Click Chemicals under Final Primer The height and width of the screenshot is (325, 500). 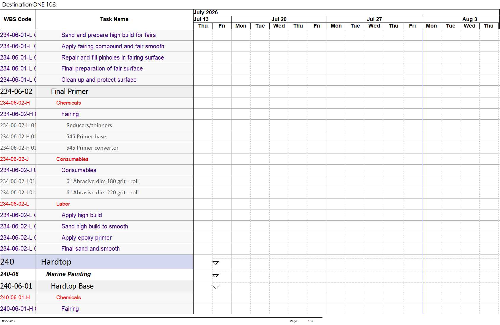click(x=68, y=103)
